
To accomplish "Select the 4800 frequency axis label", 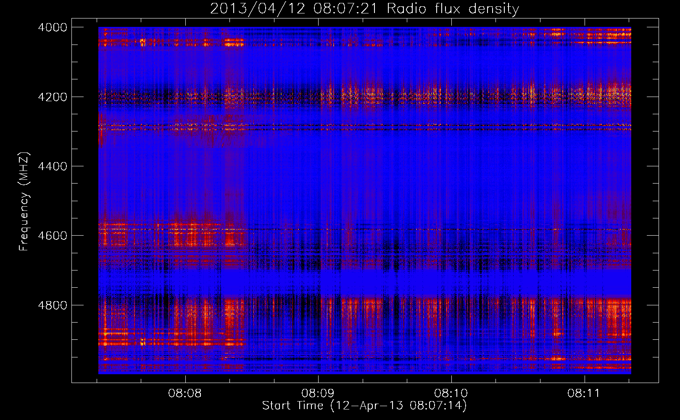I will click(x=53, y=305).
